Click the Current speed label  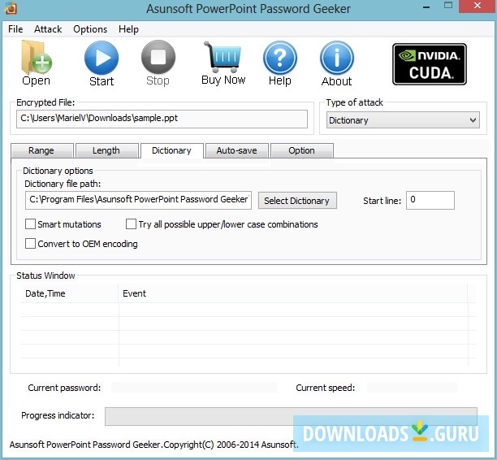326,388
